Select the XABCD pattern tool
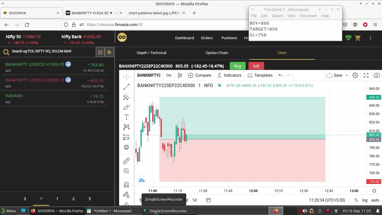This screenshot has height=215, width=382. point(126,127)
